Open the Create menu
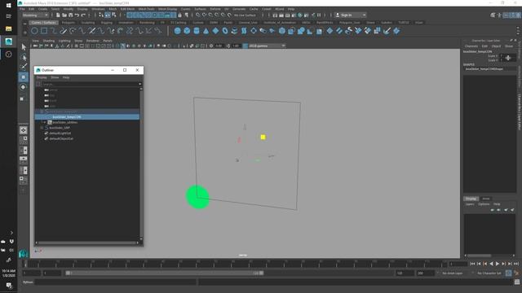Image resolution: width=522 pixels, height=293 pixels. pos(42,9)
